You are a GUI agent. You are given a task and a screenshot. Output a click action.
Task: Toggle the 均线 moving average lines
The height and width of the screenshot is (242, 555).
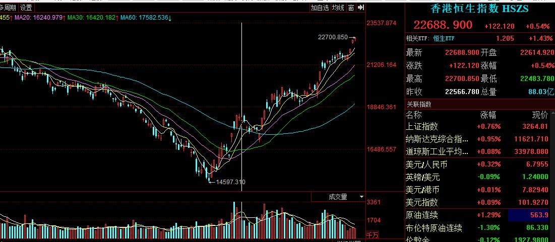(x=338, y=8)
